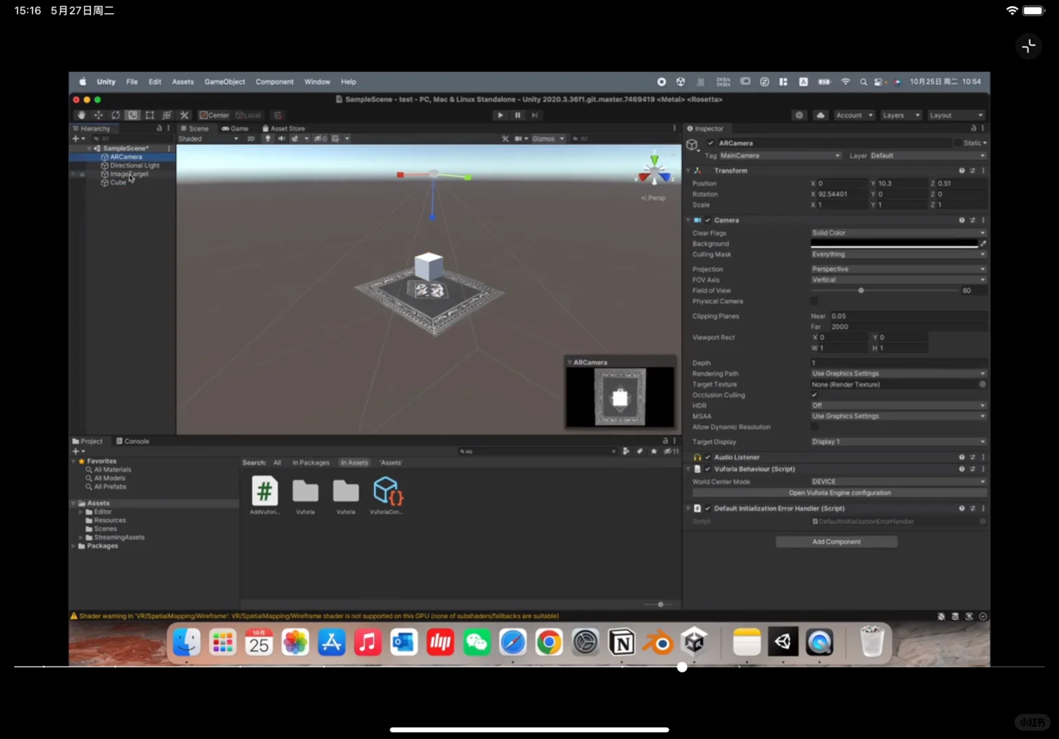Open custom editor tools in toolbar
The width and height of the screenshot is (1059, 739).
(184, 115)
